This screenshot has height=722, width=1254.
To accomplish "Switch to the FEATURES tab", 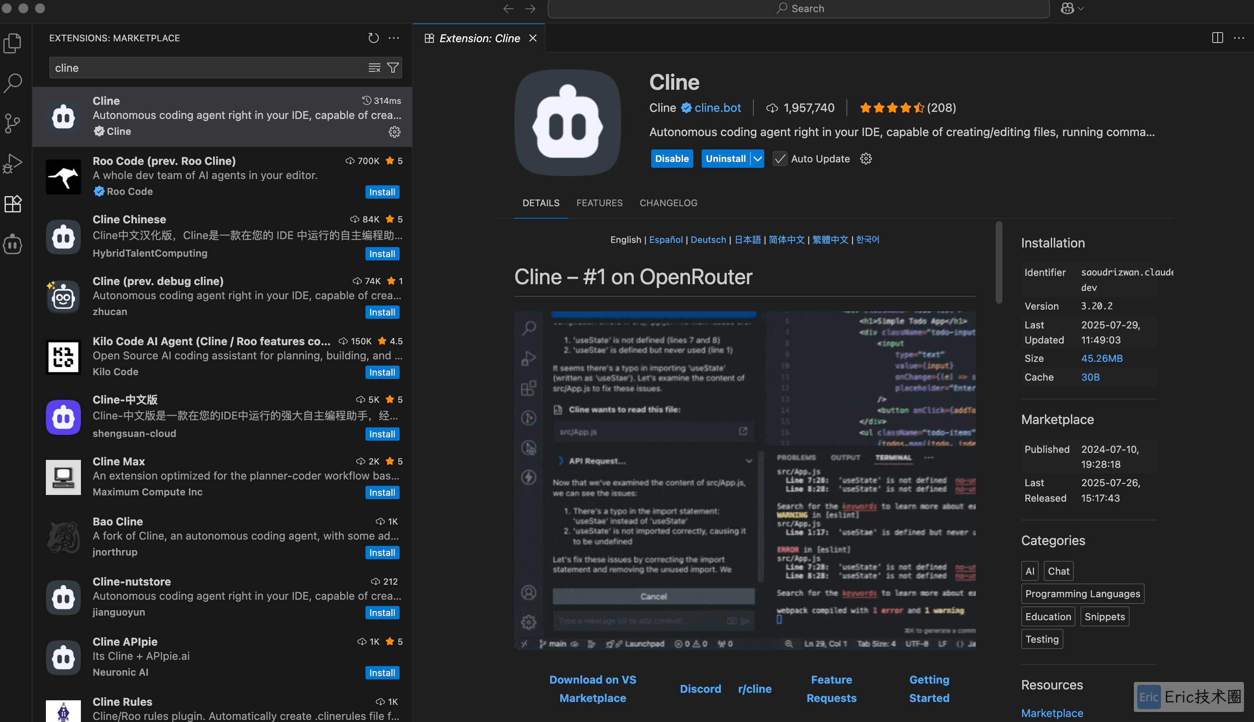I will click(599, 203).
